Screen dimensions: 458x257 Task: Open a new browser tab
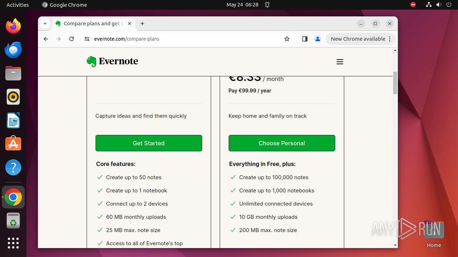[142, 24]
